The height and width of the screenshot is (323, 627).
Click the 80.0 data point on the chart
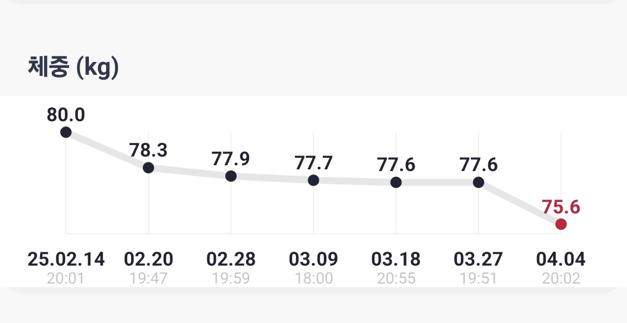[x=66, y=132]
